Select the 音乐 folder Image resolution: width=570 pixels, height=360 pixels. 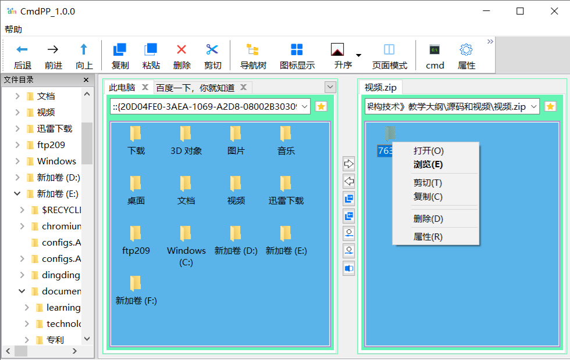click(286, 141)
